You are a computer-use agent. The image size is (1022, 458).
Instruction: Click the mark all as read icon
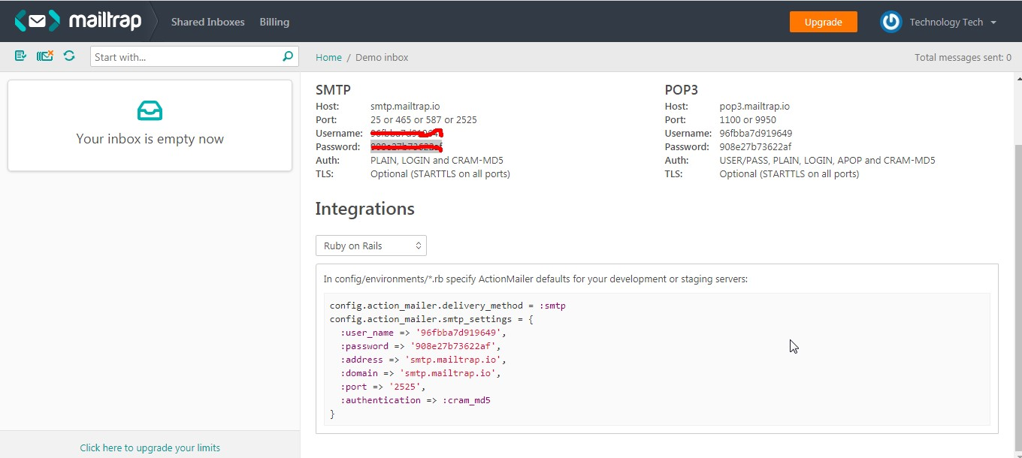20,56
